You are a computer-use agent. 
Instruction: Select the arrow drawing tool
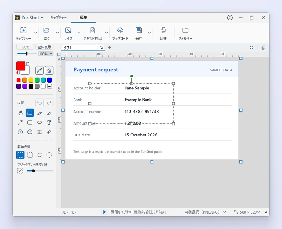point(20,122)
